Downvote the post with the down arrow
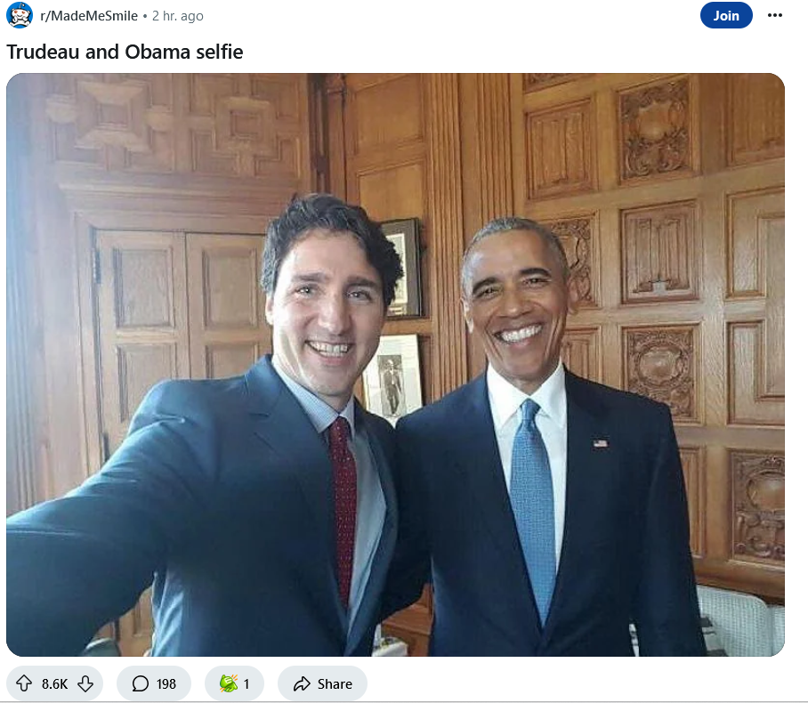Image resolution: width=808 pixels, height=703 pixels. point(85,683)
